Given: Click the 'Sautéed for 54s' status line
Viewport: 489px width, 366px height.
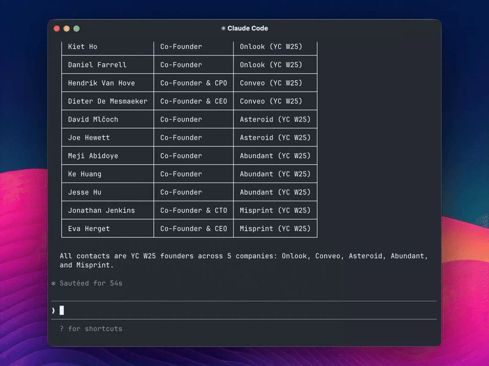Looking at the screenshot, I should (x=91, y=283).
